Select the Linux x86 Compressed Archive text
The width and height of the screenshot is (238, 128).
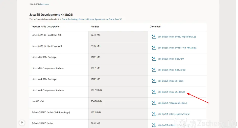coord(48,68)
